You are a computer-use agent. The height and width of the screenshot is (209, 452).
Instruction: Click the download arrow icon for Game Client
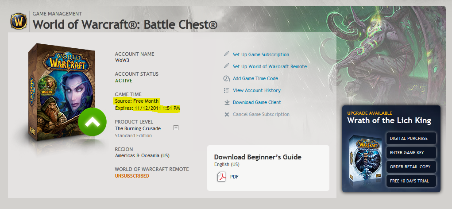pyautogui.click(x=227, y=102)
